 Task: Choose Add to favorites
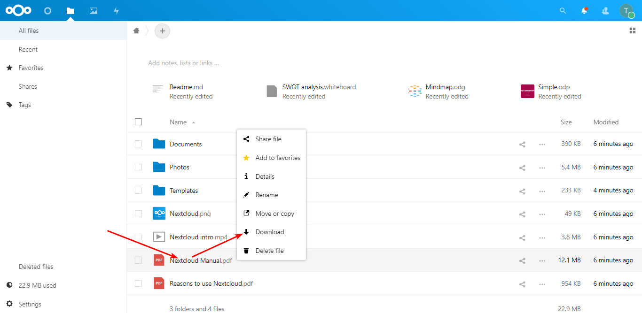point(272,158)
